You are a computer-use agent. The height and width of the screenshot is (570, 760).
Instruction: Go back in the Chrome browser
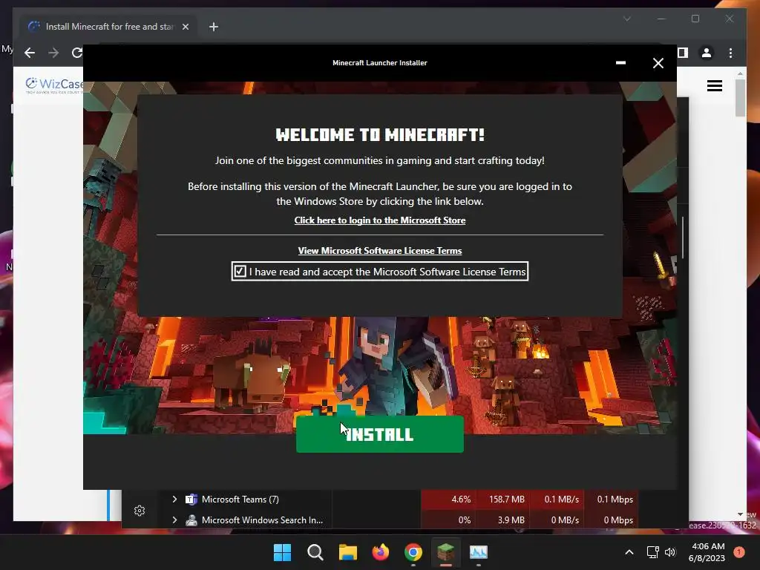pyautogui.click(x=30, y=53)
